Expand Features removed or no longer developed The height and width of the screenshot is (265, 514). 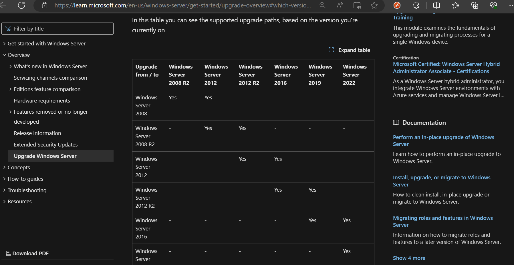[11, 112]
